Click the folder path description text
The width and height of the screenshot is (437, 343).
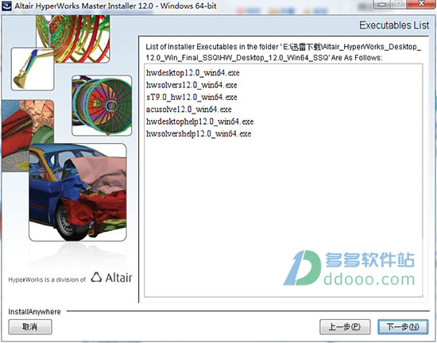click(284, 52)
